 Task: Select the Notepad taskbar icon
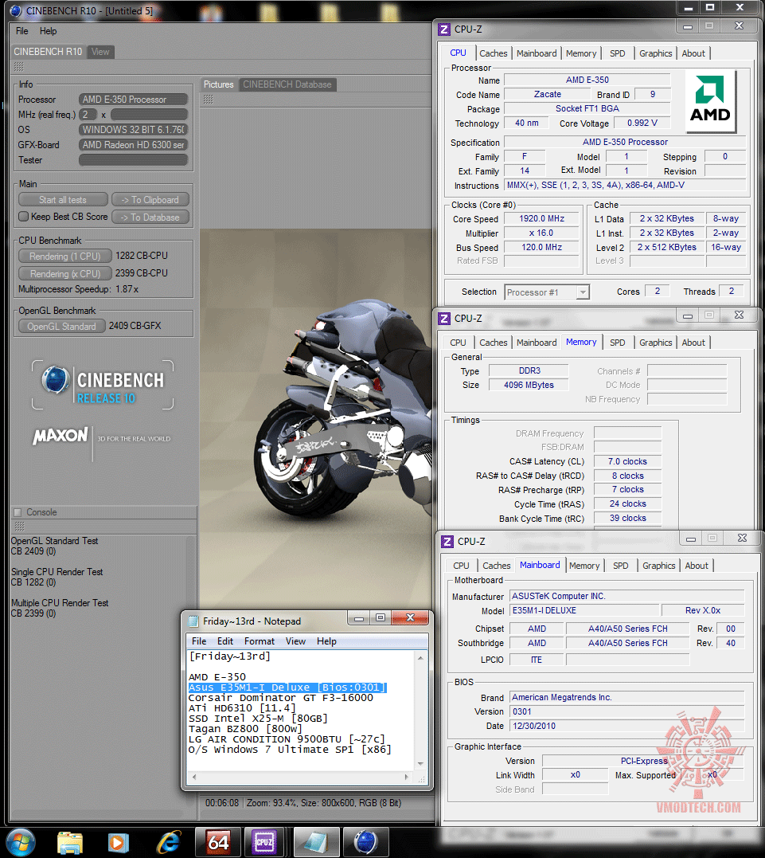(x=316, y=843)
